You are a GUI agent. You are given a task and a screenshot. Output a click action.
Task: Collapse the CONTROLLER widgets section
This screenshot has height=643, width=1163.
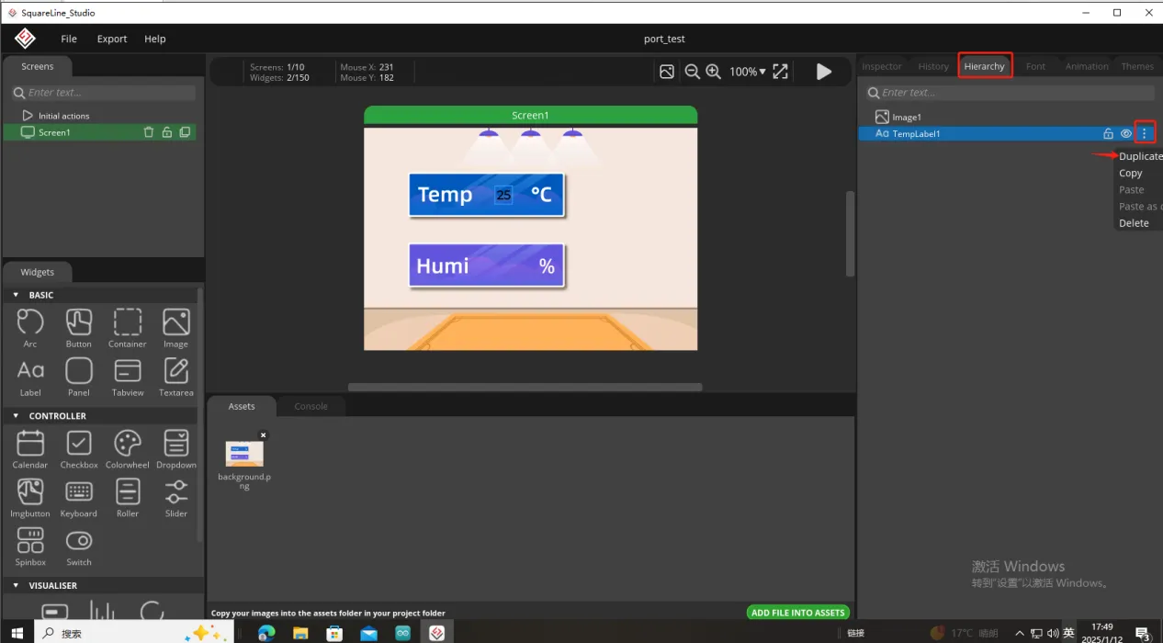click(x=16, y=416)
